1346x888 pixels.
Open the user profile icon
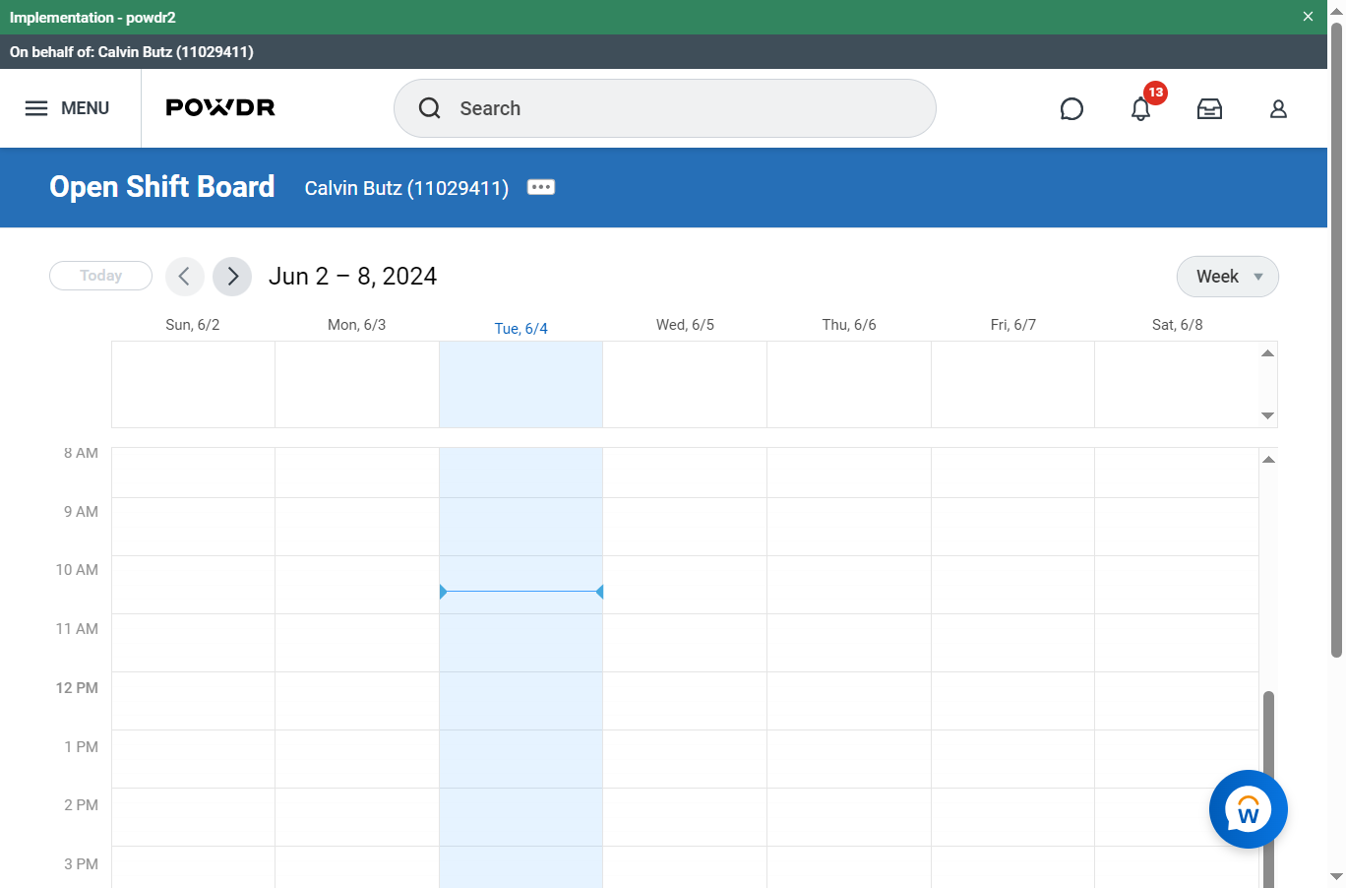coord(1278,108)
